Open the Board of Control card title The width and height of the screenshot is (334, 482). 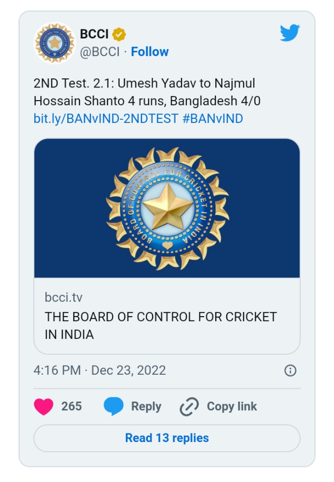(x=161, y=325)
